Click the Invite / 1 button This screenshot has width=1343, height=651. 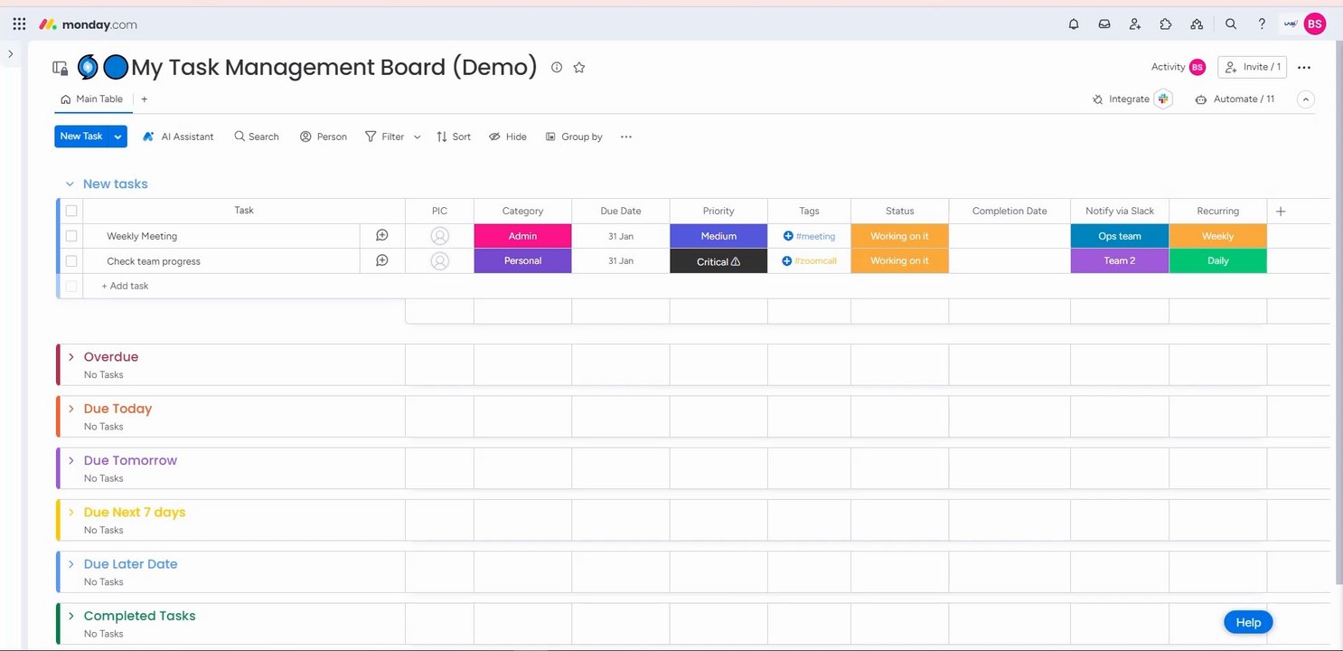(x=1252, y=67)
